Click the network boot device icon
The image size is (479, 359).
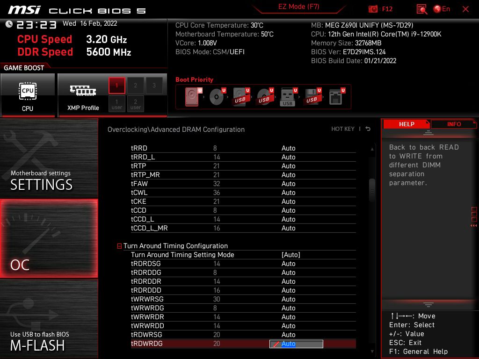point(337,97)
